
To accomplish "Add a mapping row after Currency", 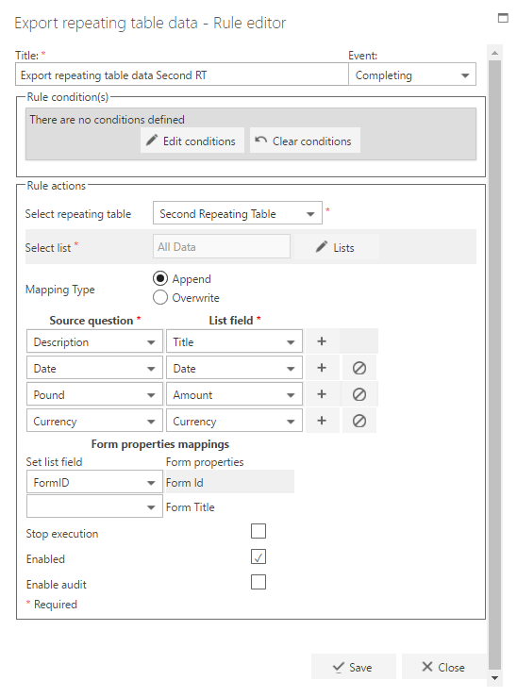I will point(322,421).
